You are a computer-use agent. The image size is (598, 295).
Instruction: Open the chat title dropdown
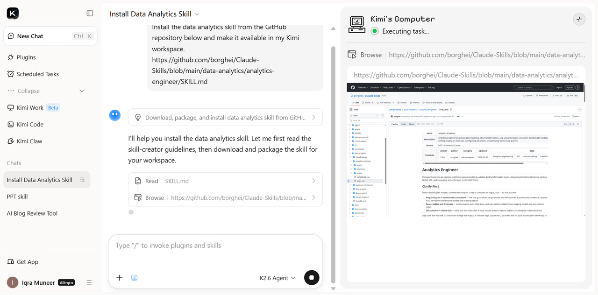[x=197, y=14]
